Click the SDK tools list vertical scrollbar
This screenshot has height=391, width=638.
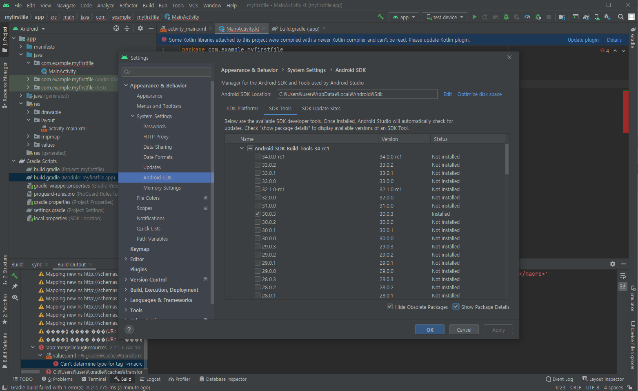tap(507, 159)
